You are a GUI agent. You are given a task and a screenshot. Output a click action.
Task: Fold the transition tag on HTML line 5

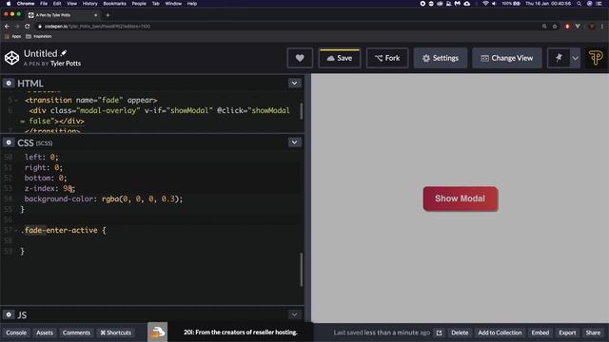(x=16, y=101)
